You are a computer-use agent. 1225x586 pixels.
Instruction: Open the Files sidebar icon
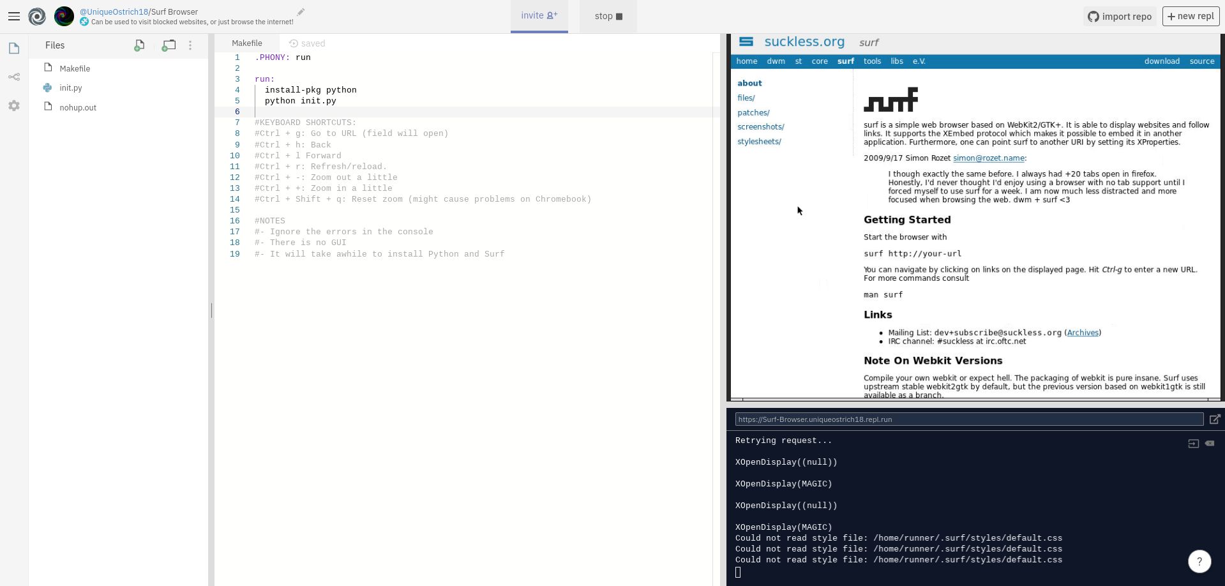click(14, 49)
